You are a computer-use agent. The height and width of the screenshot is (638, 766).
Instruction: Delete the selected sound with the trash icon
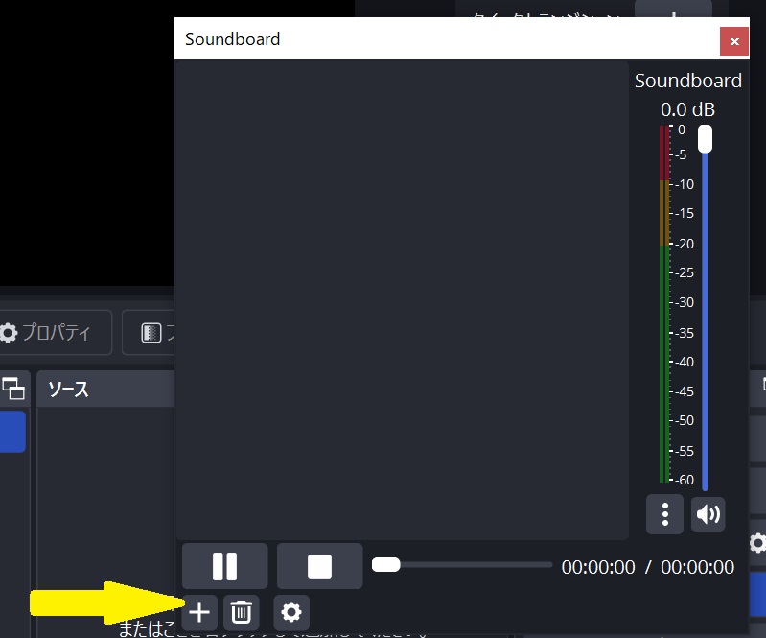(x=241, y=612)
